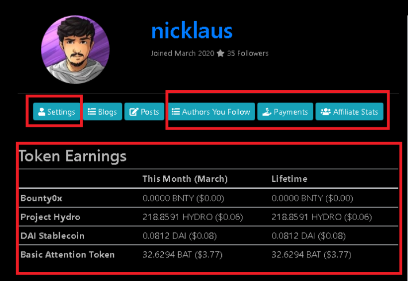This screenshot has width=408, height=281.
Task: Click the Lifetime column header
Action: click(x=290, y=179)
